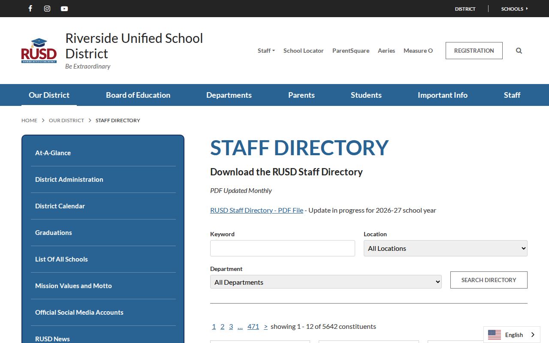Image resolution: width=549 pixels, height=343 pixels.
Task: Open the Instagram icon in top bar
Action: pos(47,9)
